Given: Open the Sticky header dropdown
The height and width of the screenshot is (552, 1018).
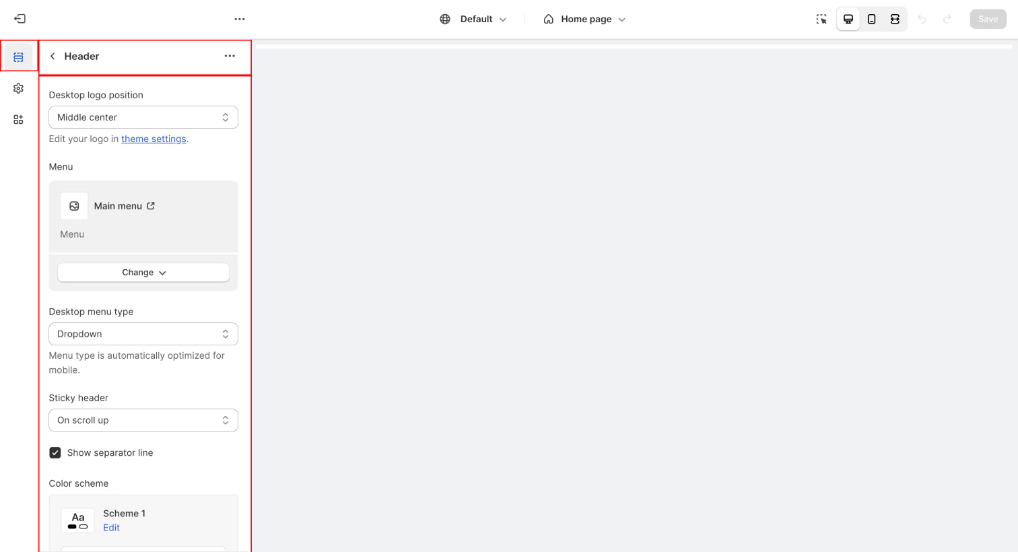Looking at the screenshot, I should pyautogui.click(x=143, y=420).
